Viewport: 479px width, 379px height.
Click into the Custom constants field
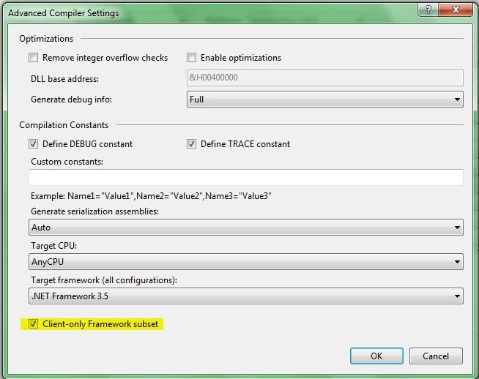pos(246,178)
